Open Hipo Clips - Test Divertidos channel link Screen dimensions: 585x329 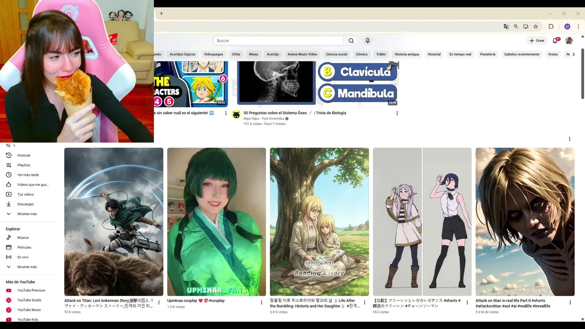[x=264, y=118]
